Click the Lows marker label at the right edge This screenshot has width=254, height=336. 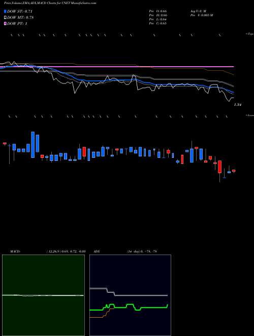coord(250,115)
